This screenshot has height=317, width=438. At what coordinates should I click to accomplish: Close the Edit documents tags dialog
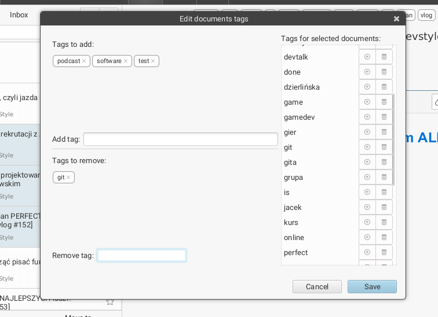[x=396, y=19]
